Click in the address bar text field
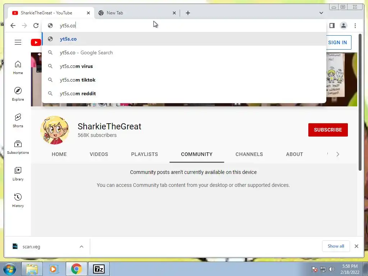The height and width of the screenshot is (276, 368). pos(184,26)
